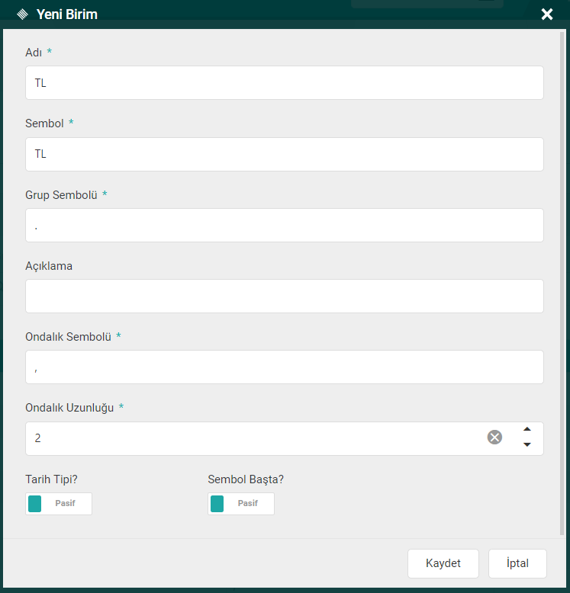Increase Ondalık Uzunluğu with up arrow
Image resolution: width=570 pixels, height=593 pixels.
[527, 429]
